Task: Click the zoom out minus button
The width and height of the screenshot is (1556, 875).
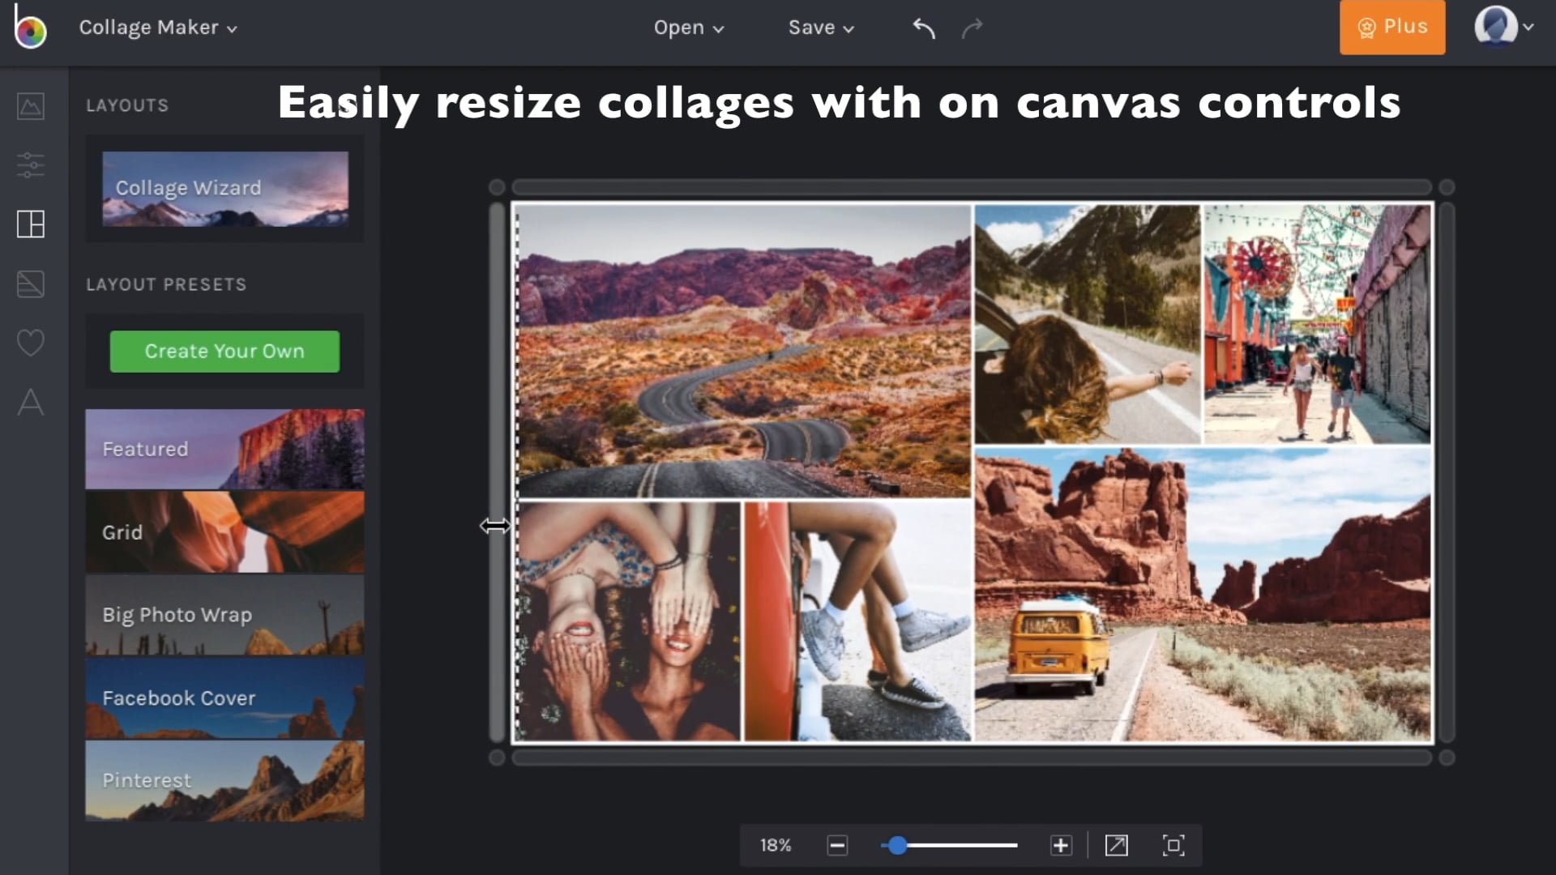Action: point(837,846)
